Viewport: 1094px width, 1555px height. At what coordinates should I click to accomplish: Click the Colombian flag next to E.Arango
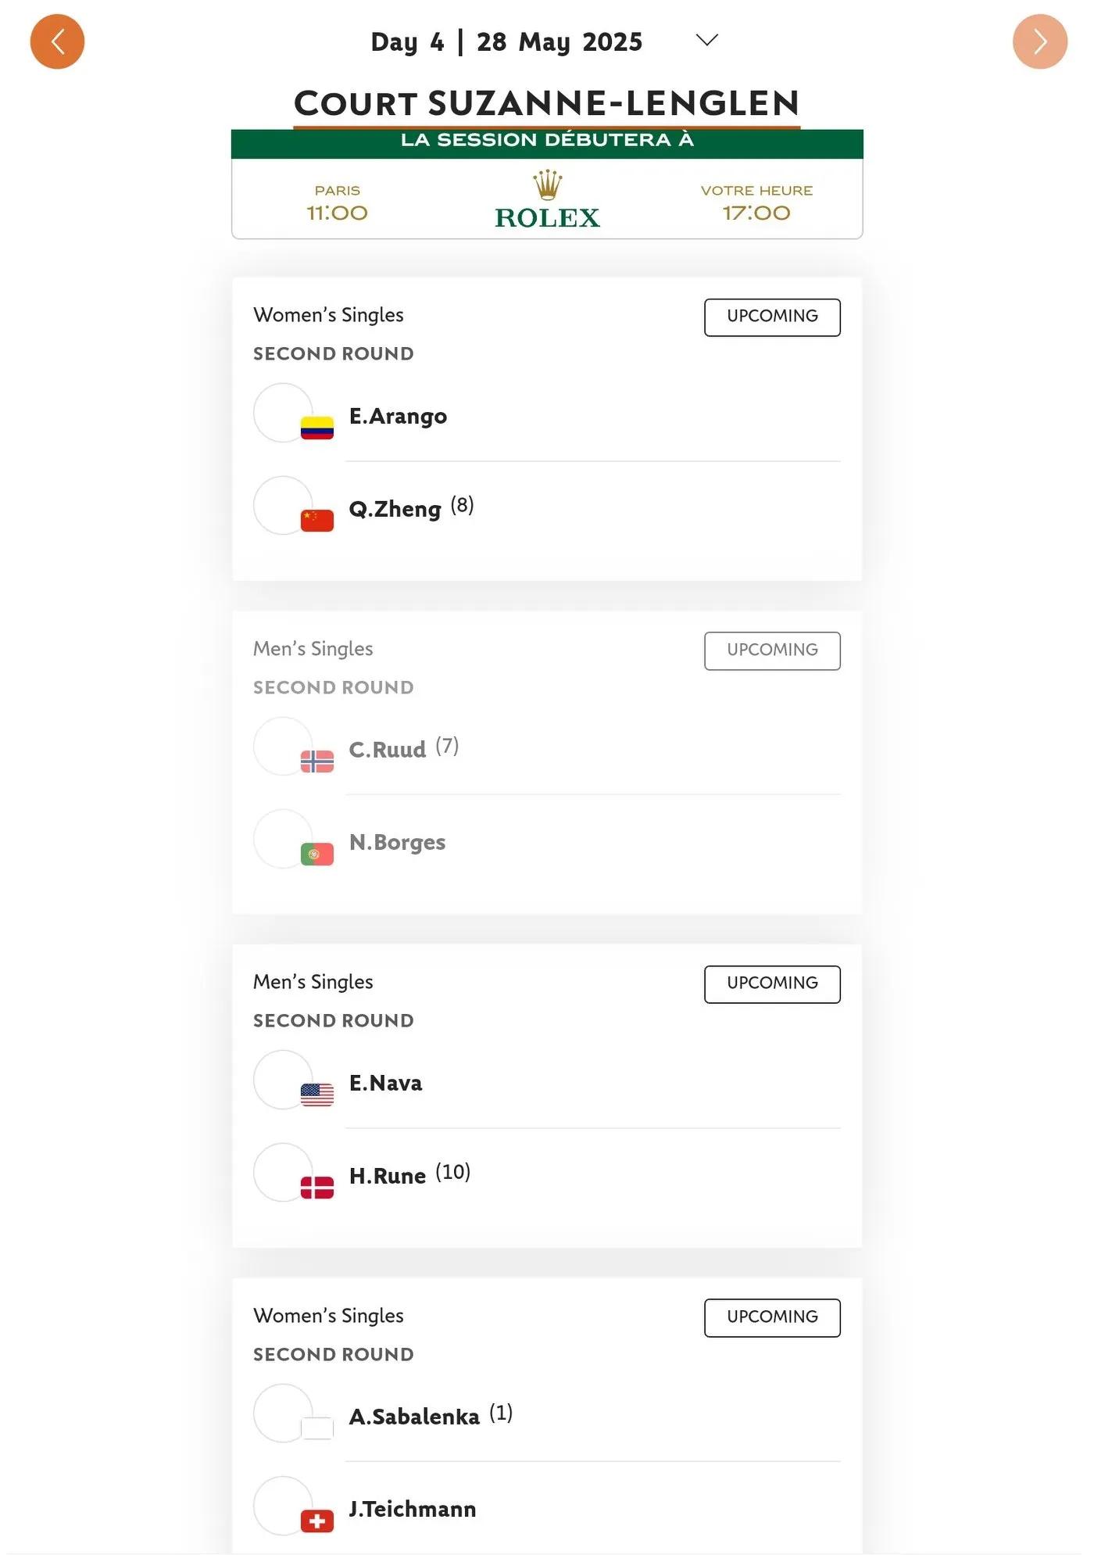[317, 428]
